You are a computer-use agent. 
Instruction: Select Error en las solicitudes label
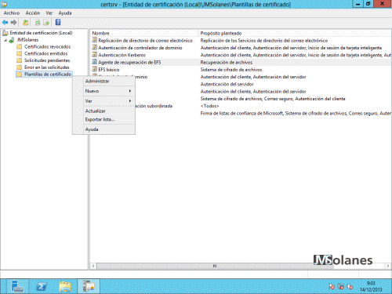47,67
